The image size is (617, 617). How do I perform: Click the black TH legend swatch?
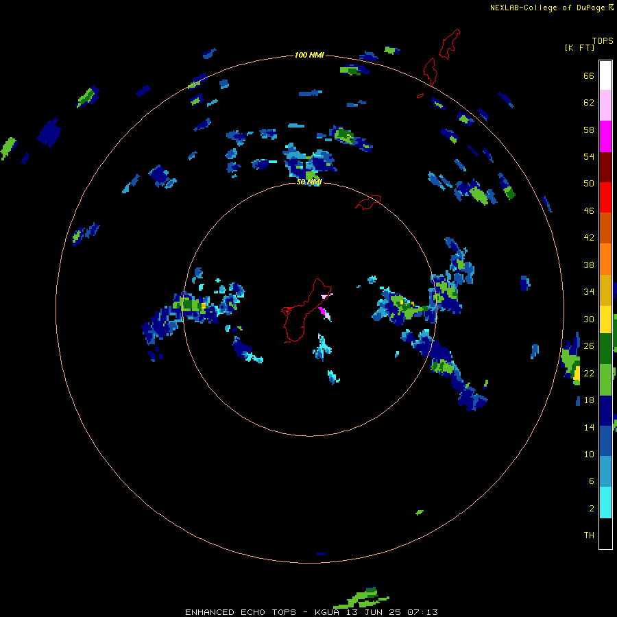(x=605, y=533)
